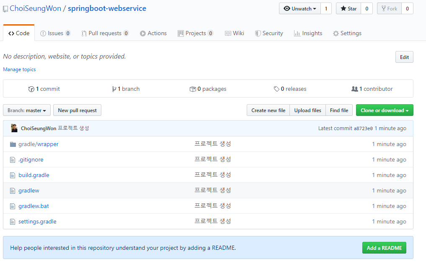426x277 pixels.
Task: Open the Wiki tab
Action: [x=235, y=33]
